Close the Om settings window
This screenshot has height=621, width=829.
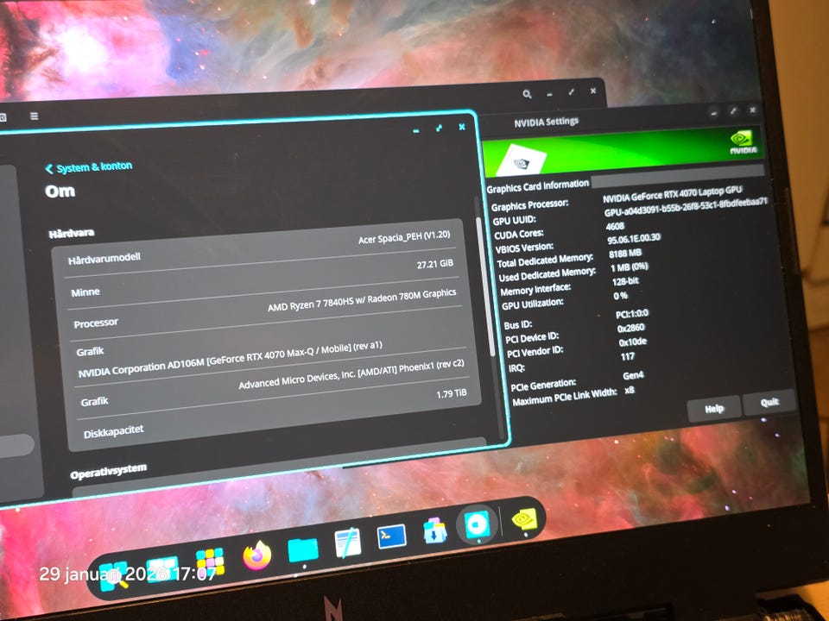coord(461,127)
